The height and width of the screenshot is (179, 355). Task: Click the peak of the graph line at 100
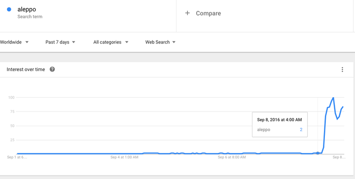tap(333, 98)
